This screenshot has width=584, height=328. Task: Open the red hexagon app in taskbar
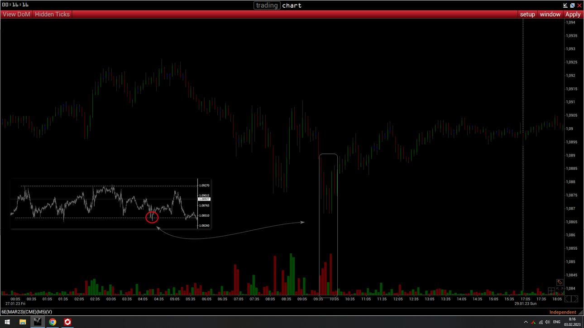coord(67,322)
